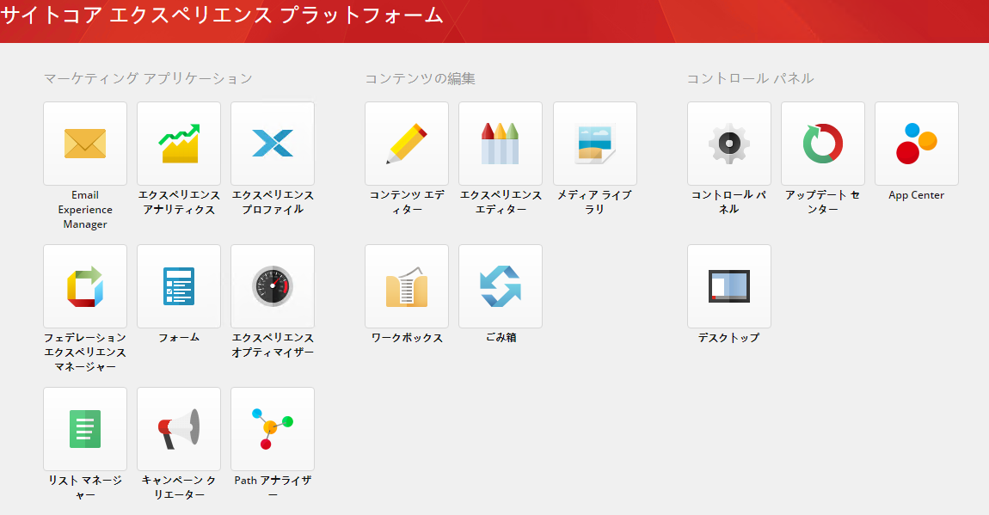The image size is (989, 515).
Task: Click the デスクトップ text label
Action: tap(729, 338)
